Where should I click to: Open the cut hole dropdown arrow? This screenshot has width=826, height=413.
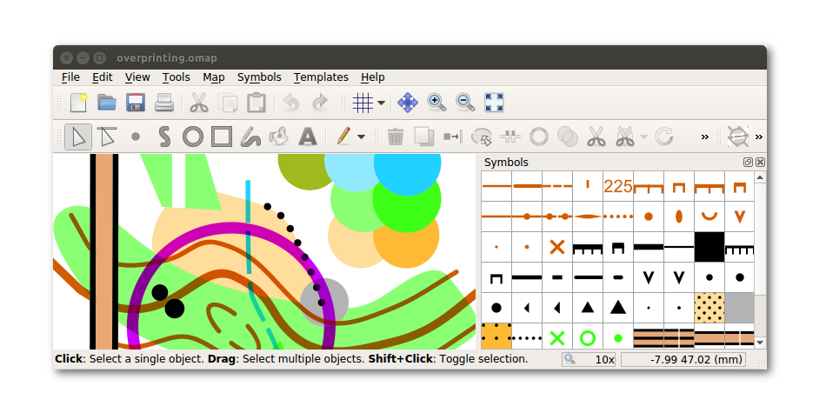point(643,137)
